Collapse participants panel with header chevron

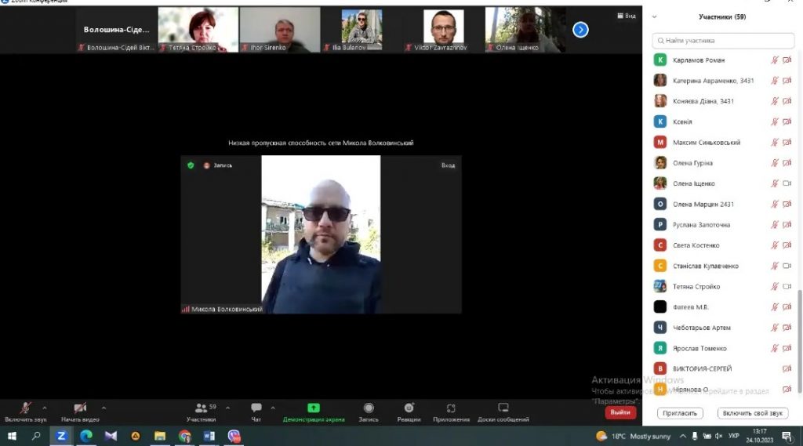coord(655,16)
